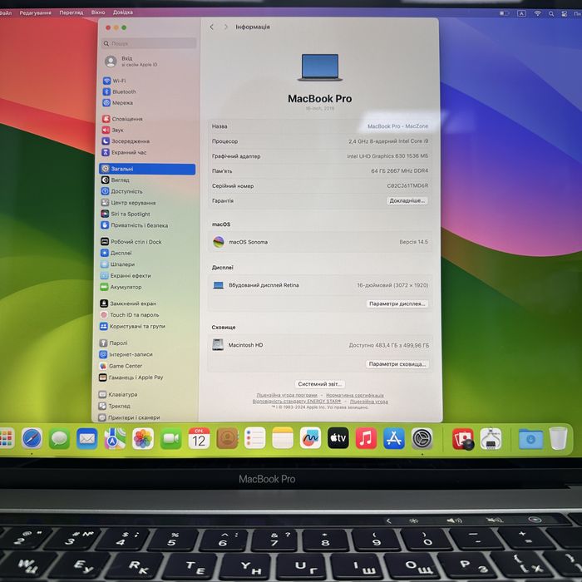Viewport: 582px width, 582px height.
Task: Open Сповіщення notifications settings
Action: [122, 119]
